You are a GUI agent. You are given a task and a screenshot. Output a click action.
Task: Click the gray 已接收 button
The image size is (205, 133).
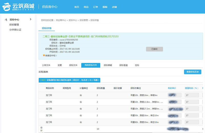coord(155,49)
